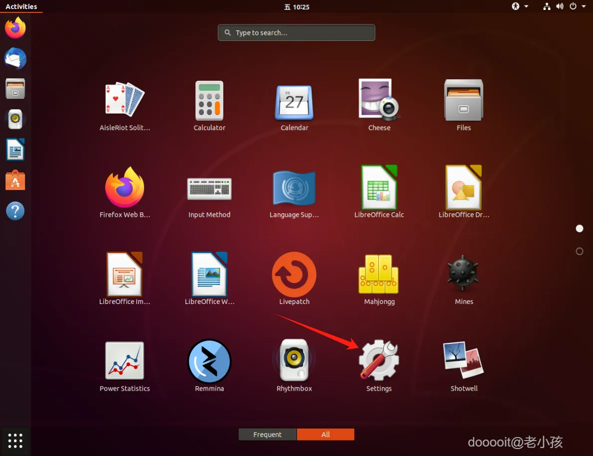
Task: Open Files from the dock
Action: (15, 89)
